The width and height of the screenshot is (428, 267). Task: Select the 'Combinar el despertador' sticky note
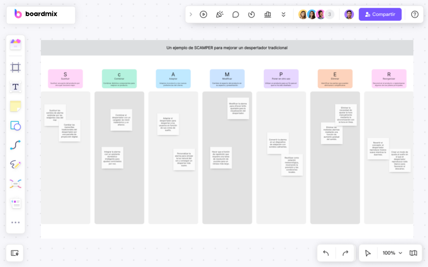[121, 120]
